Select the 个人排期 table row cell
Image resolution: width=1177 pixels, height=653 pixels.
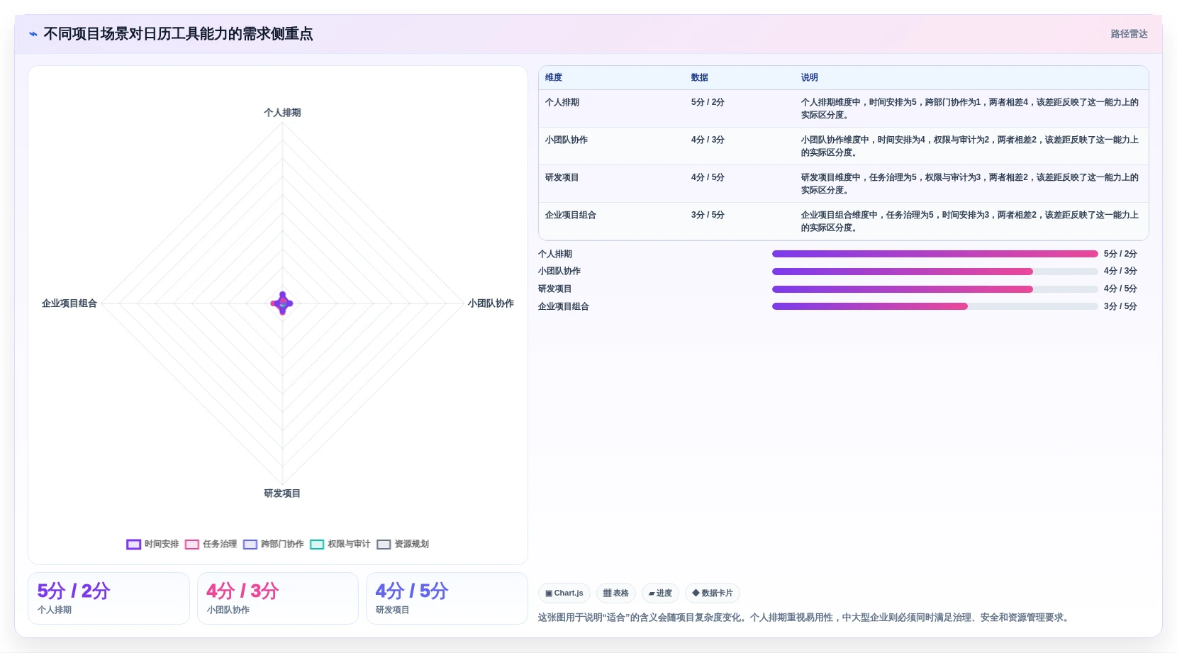coord(562,102)
